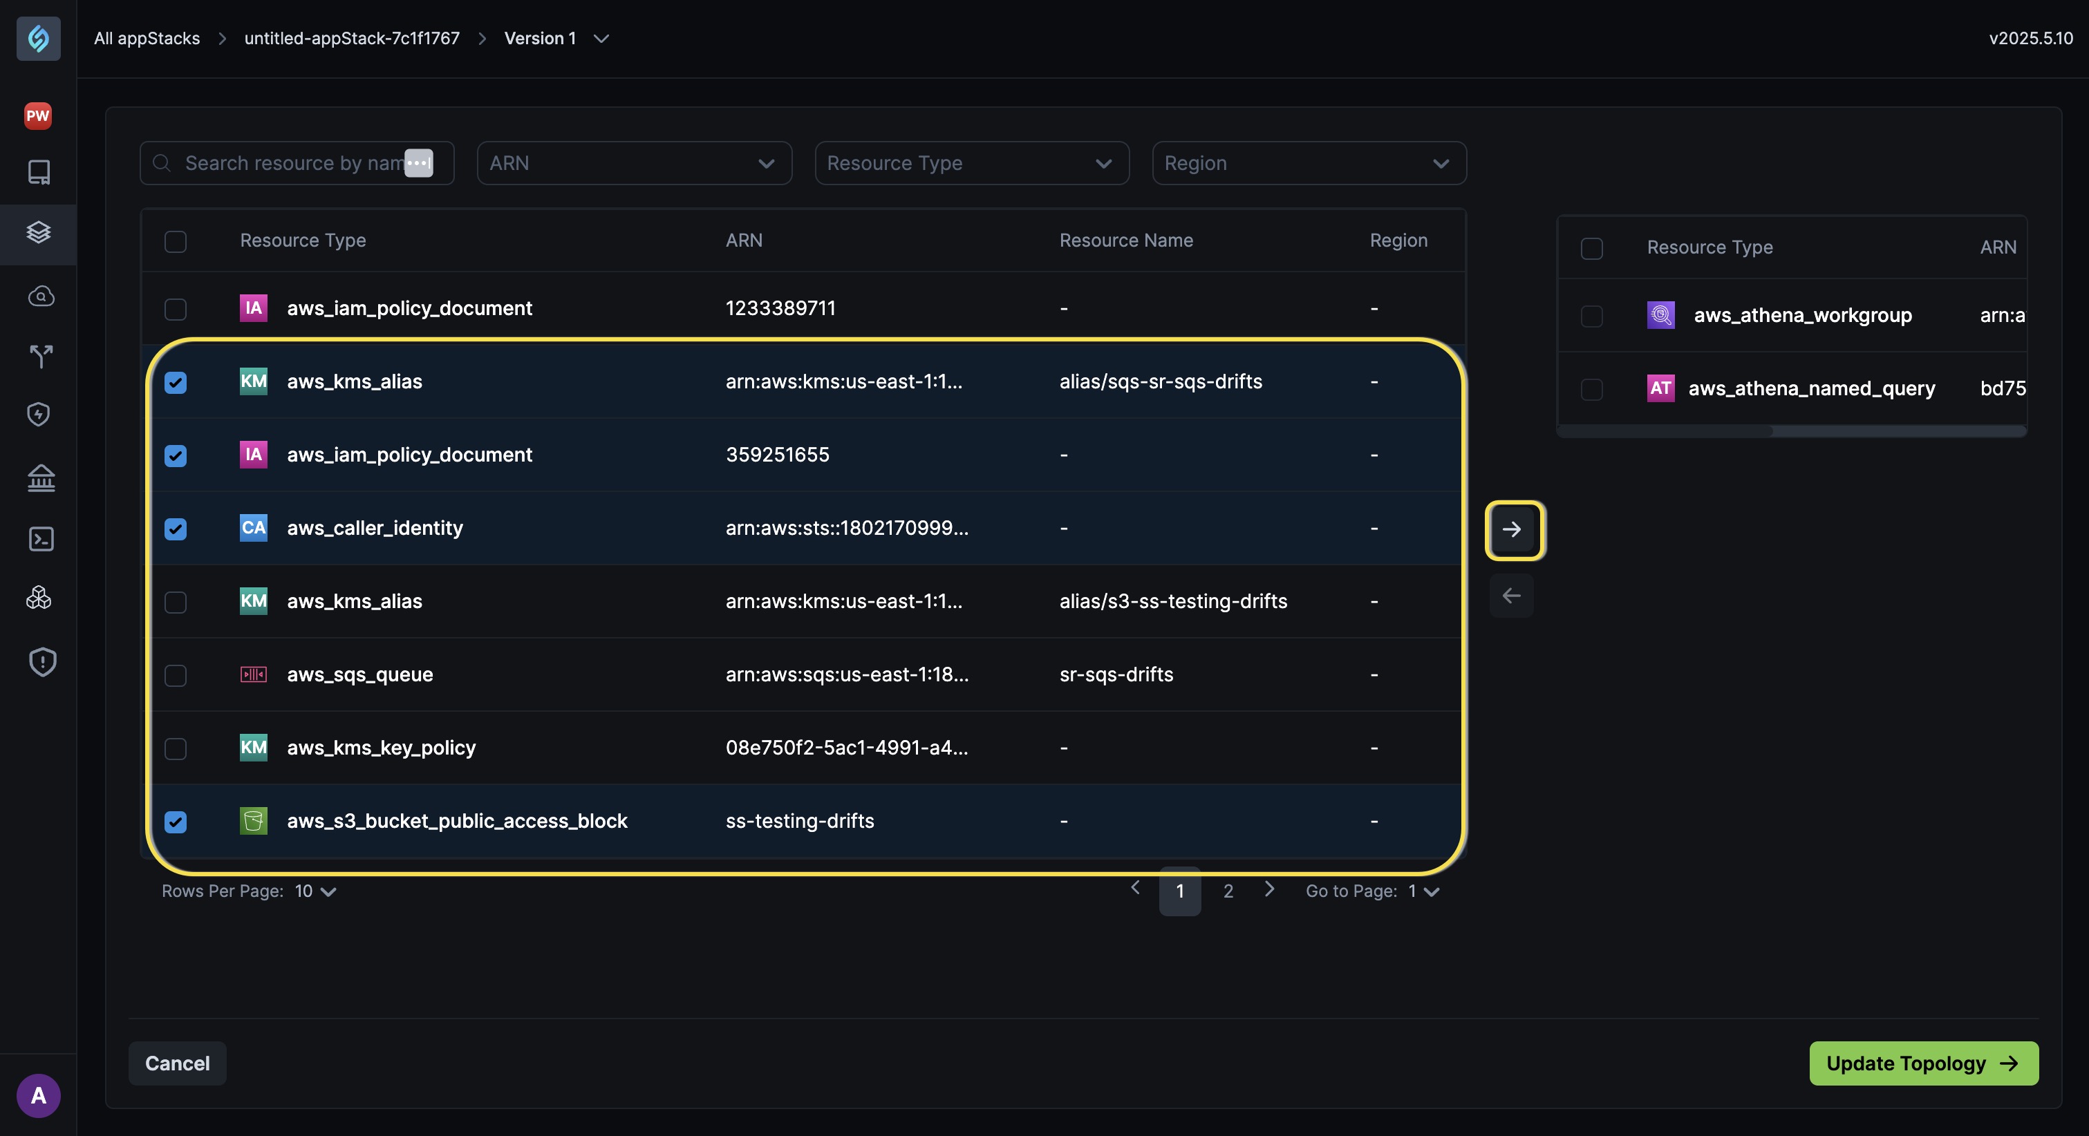Click the right-arrow move resources button
Screen dimensions: 2089x1136
pyautogui.click(x=1512, y=529)
